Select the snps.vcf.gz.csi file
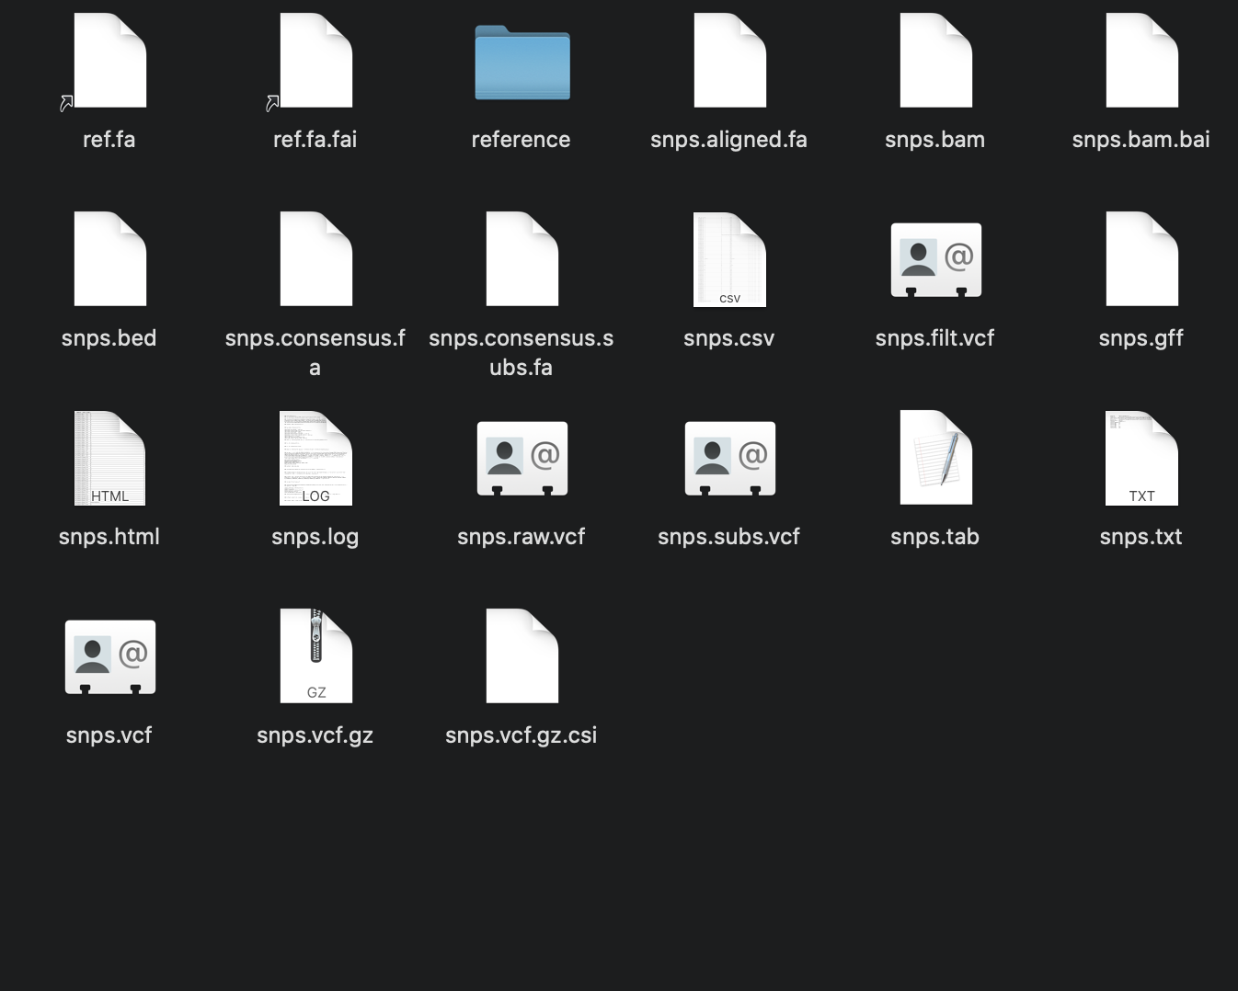The image size is (1238, 991). (521, 655)
